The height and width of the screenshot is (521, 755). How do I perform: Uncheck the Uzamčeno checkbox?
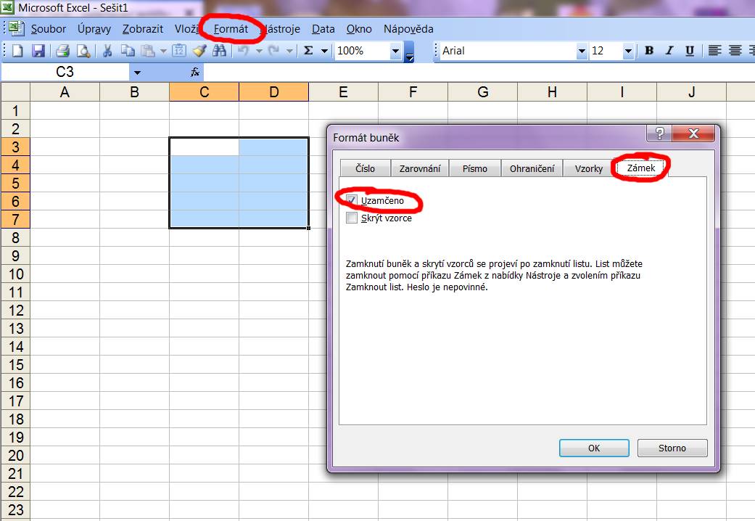pos(352,200)
